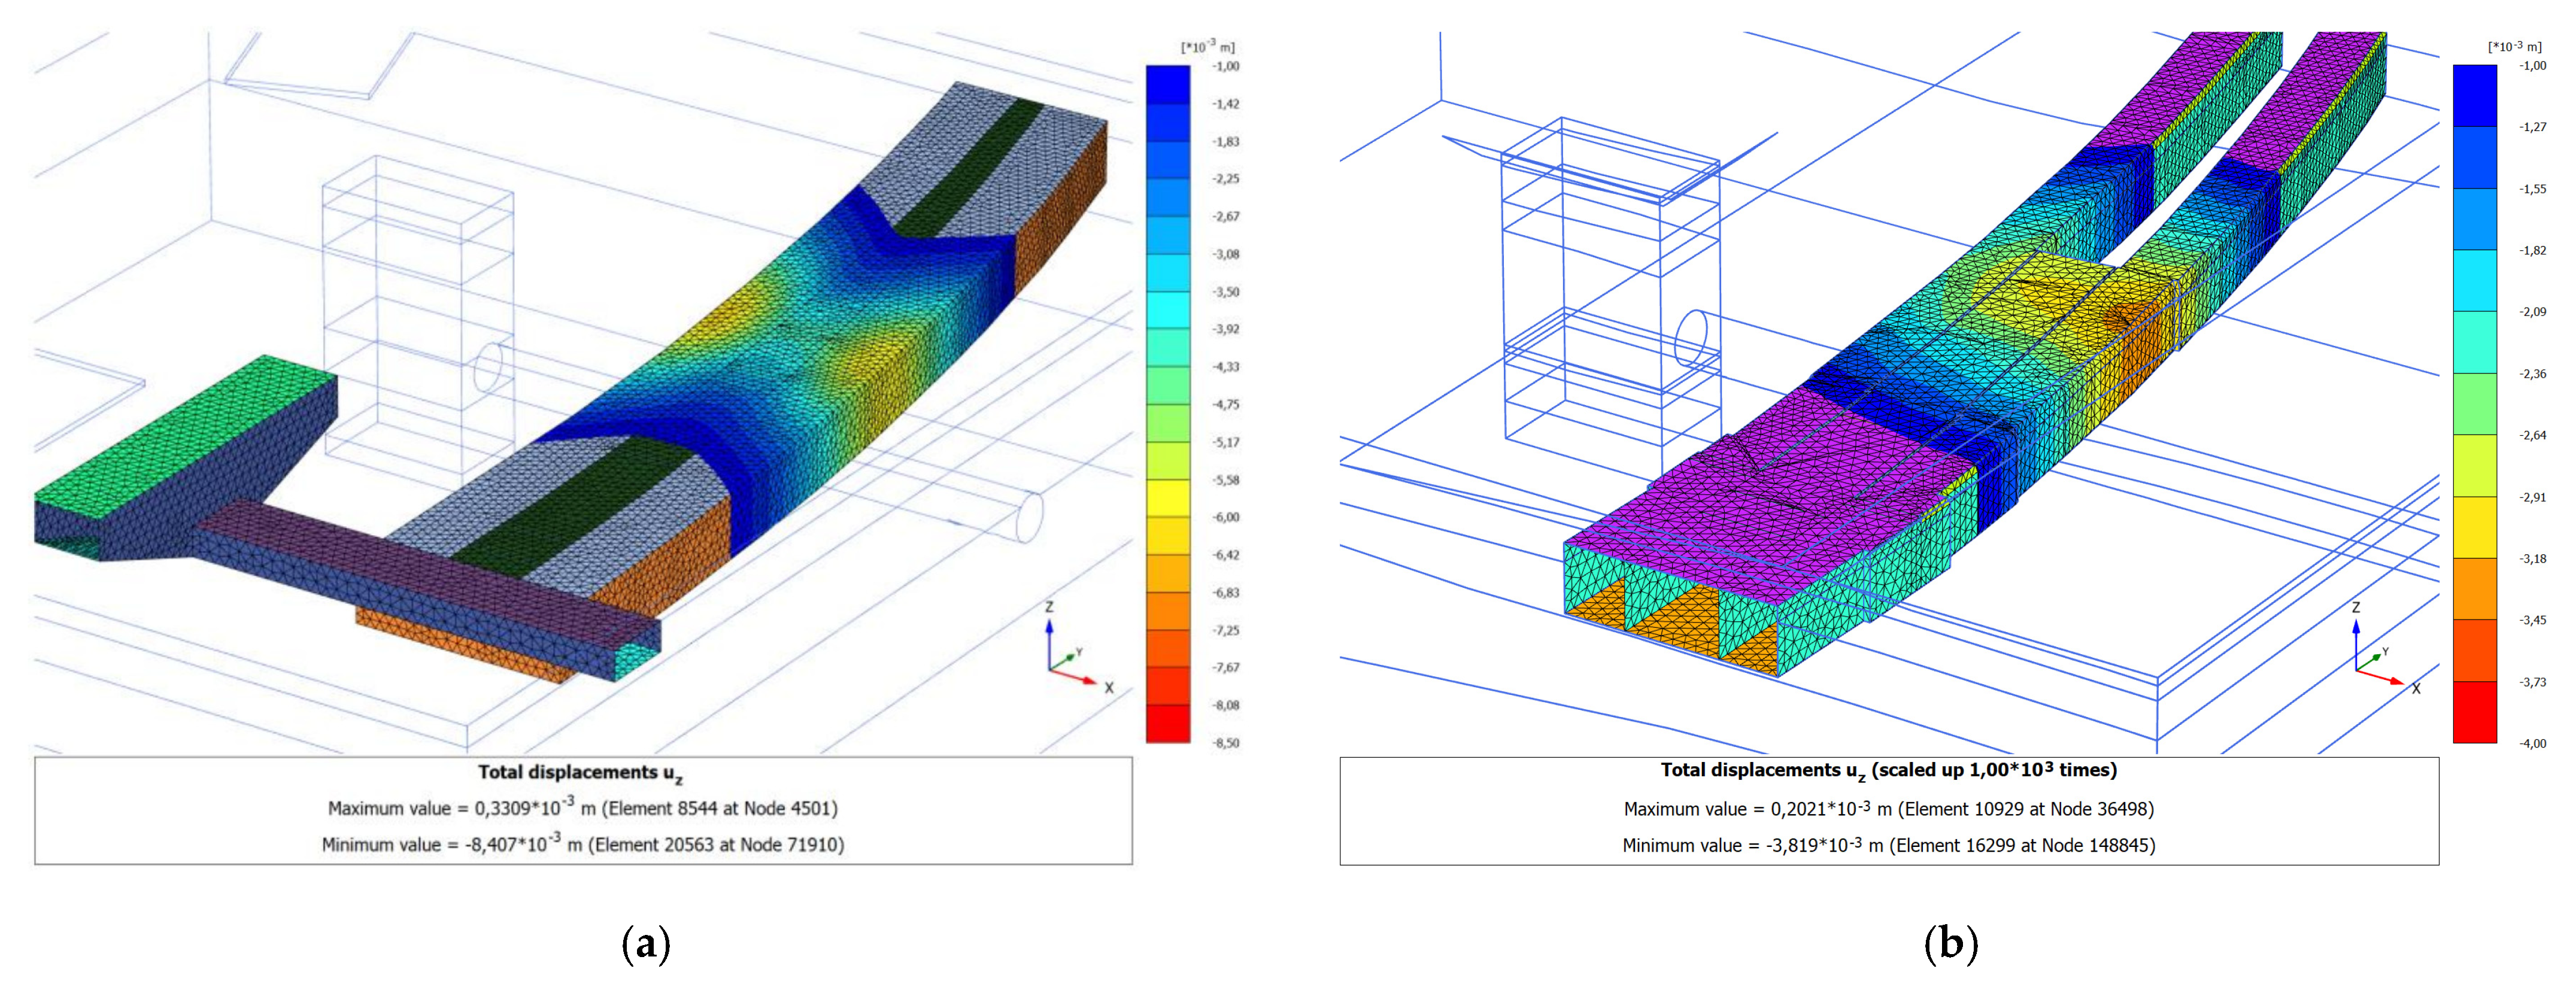Click legend value '-2,67'

1226,217
